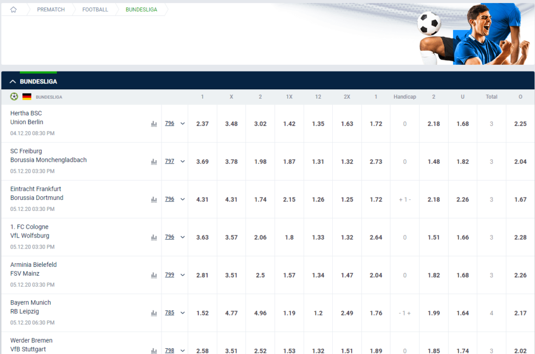Open 796 markets link for Hertha BSC match
Image resolution: width=535 pixels, height=354 pixels.
click(170, 123)
